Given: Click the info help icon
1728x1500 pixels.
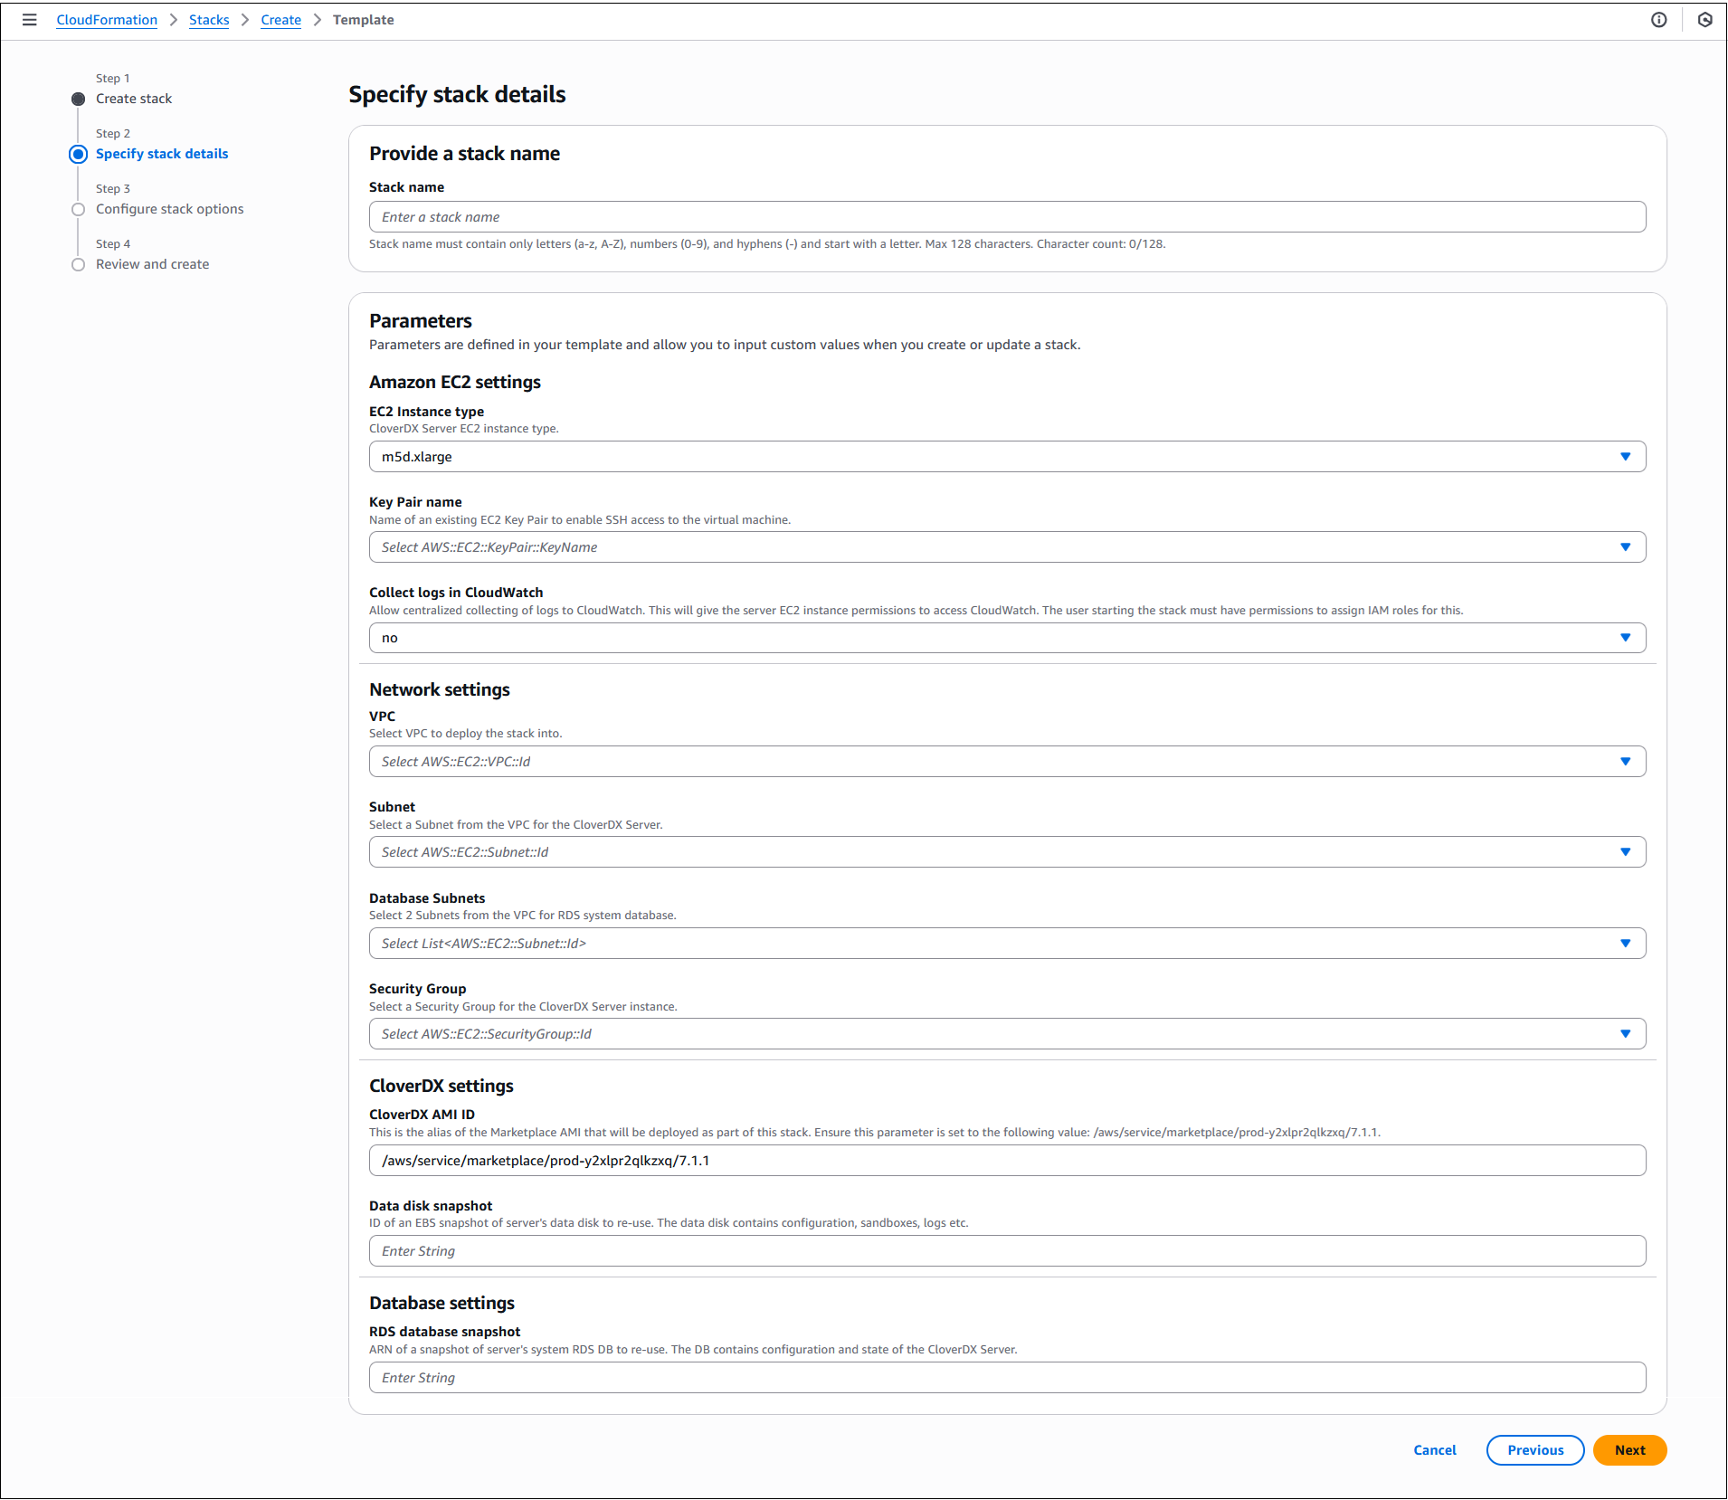Looking at the screenshot, I should click(x=1659, y=19).
